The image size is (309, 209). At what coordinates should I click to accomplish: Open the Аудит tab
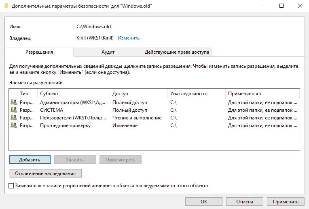pyautogui.click(x=108, y=52)
